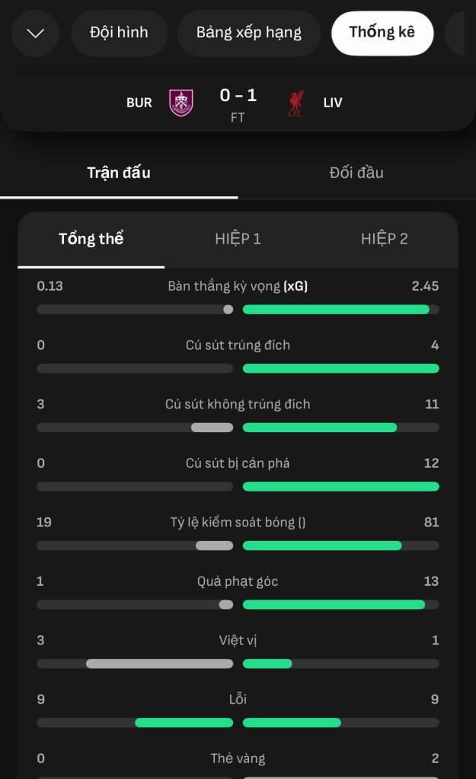Select the Thống kê tab
The width and height of the screenshot is (476, 779).
pyautogui.click(x=382, y=33)
